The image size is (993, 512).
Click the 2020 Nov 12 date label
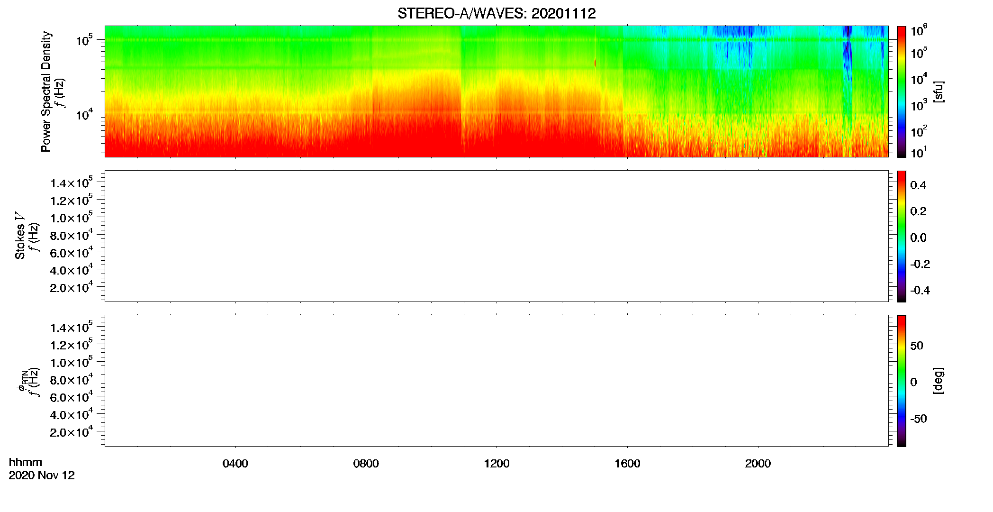(42, 475)
